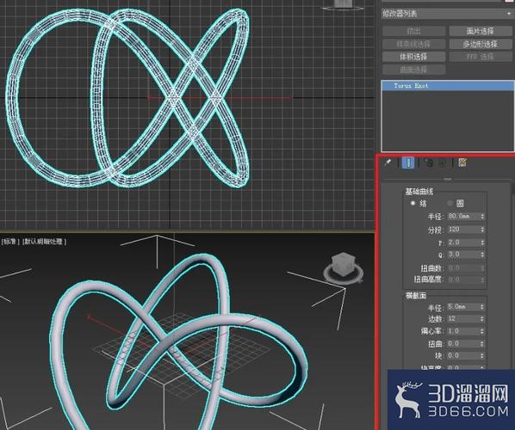
Task: Click spinner arrows for Q value
Action: click(482, 255)
